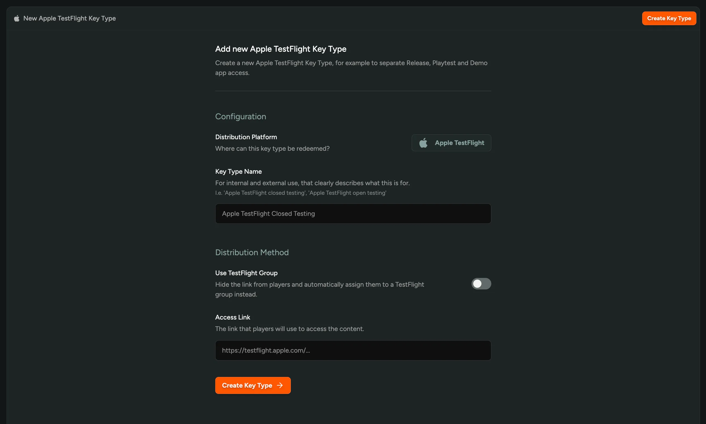This screenshot has width=706, height=424.
Task: Click the Apple logo in the header bar
Action: pyautogui.click(x=16, y=18)
